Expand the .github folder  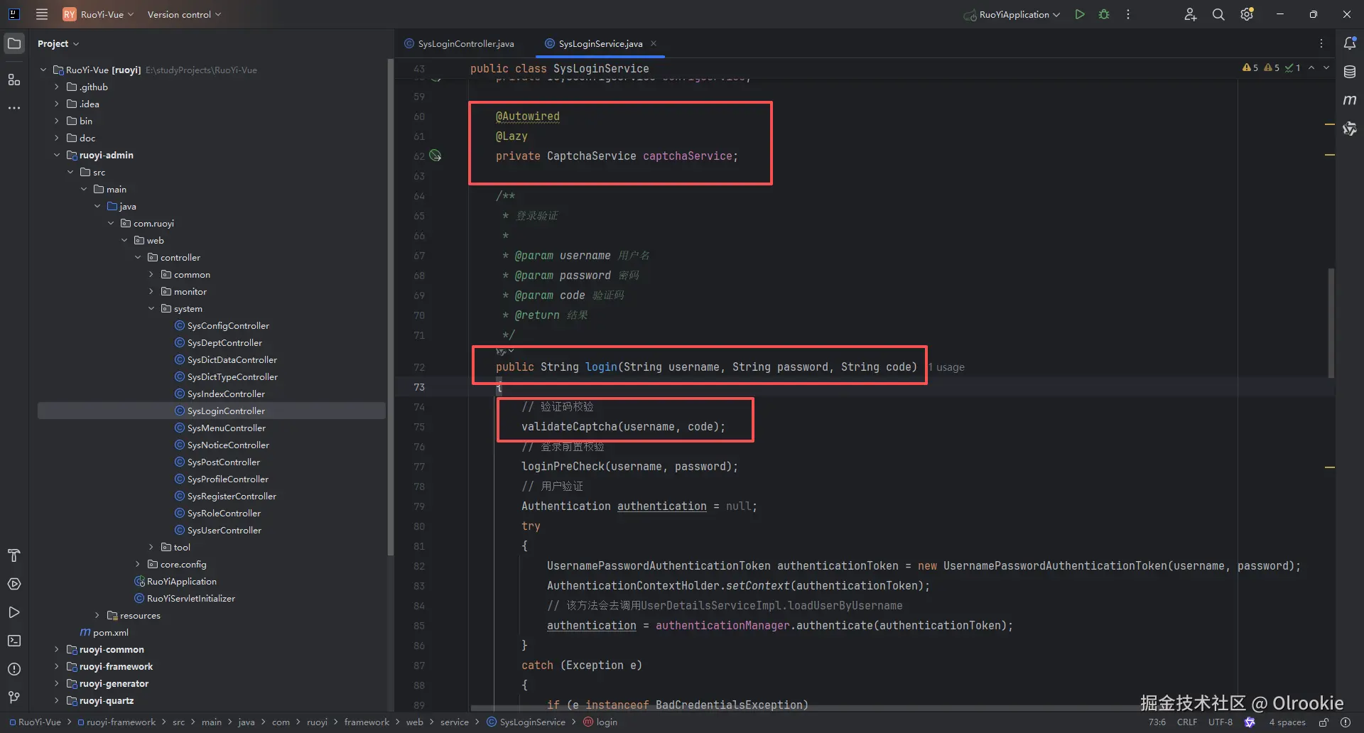point(57,87)
